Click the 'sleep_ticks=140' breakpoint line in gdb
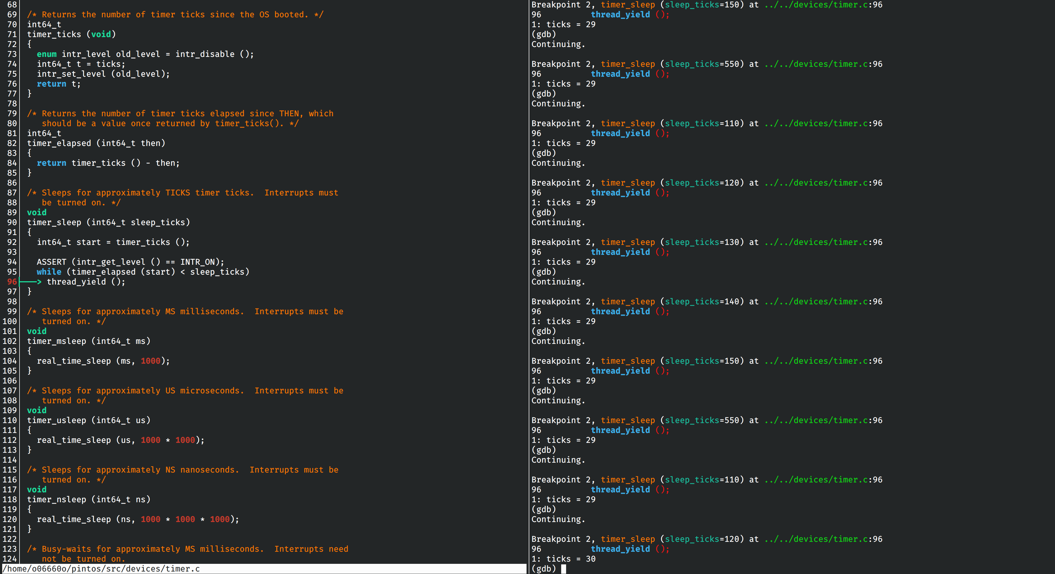This screenshot has width=1055, height=574. (707, 302)
